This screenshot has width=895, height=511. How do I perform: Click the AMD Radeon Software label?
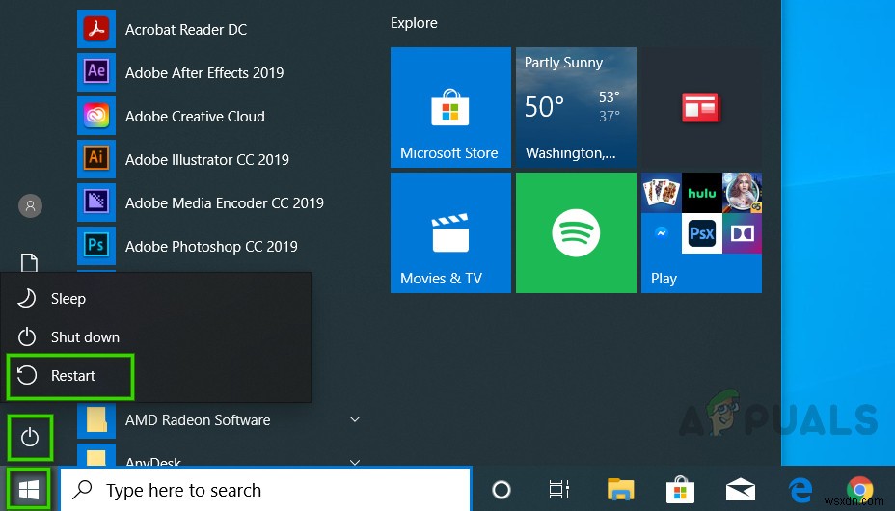coord(198,420)
